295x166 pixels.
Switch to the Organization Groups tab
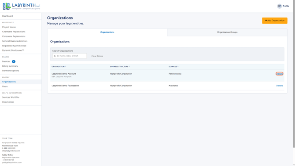point(227,32)
